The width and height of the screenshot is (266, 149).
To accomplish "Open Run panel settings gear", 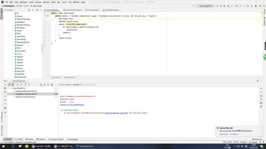I will 258,81.
